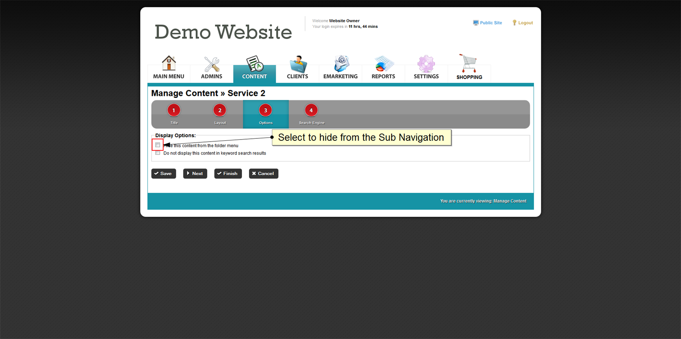Cancel the content editing
Viewport: 681px width, 339px height.
[x=263, y=174]
